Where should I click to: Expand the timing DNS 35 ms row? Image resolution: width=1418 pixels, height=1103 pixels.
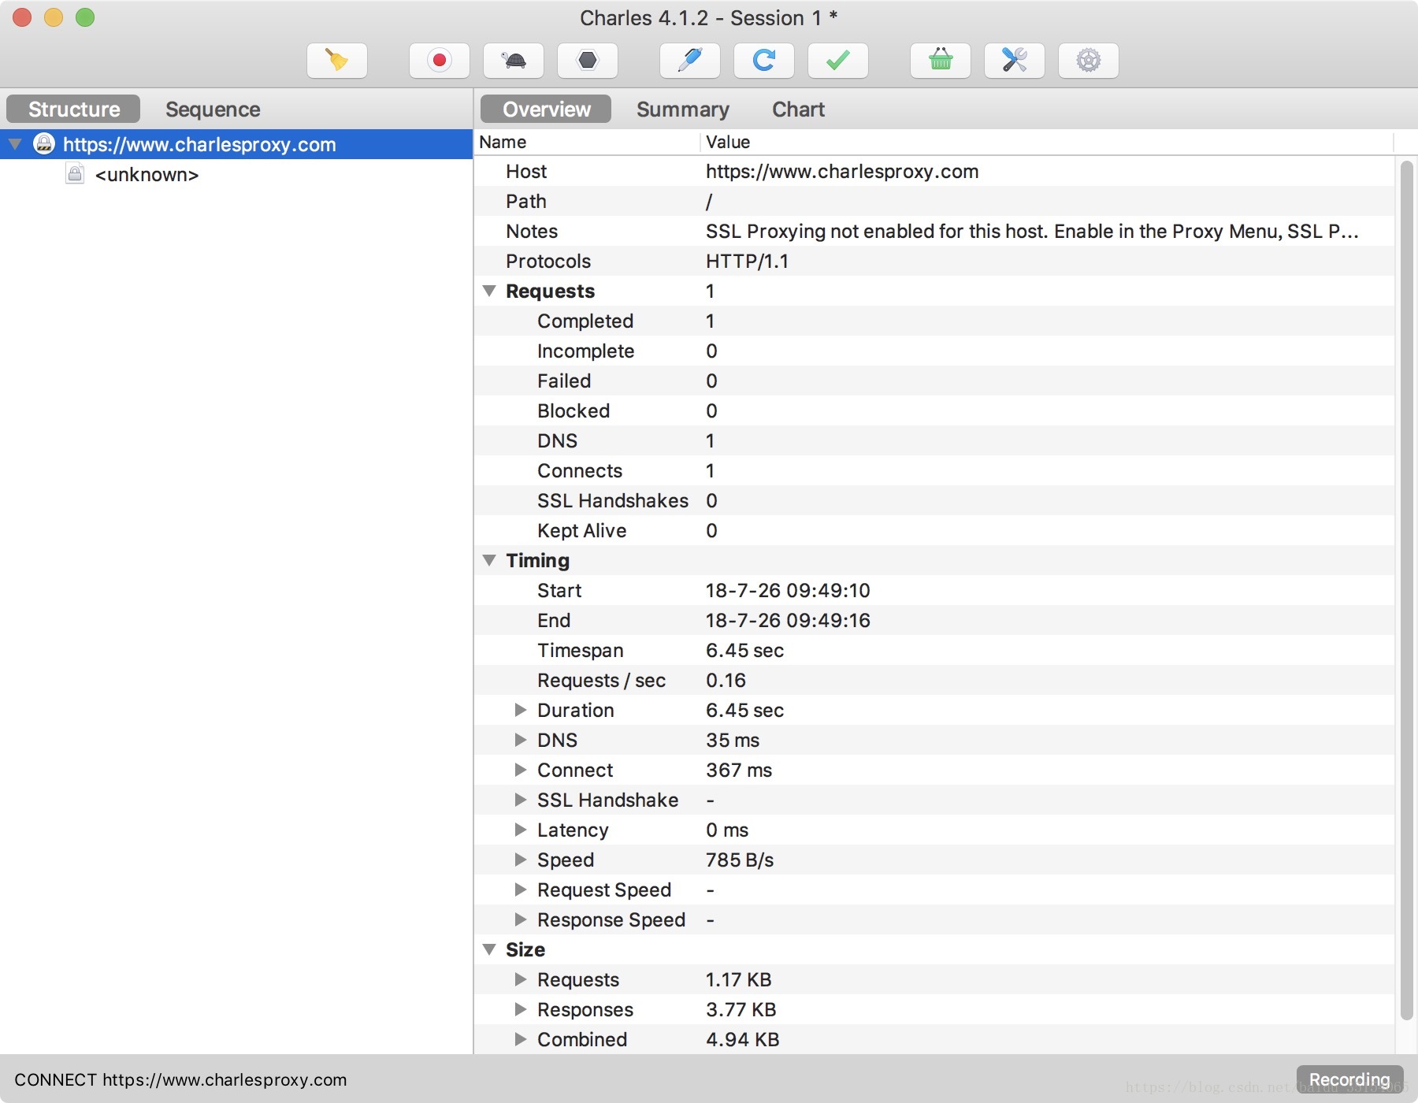coord(520,740)
